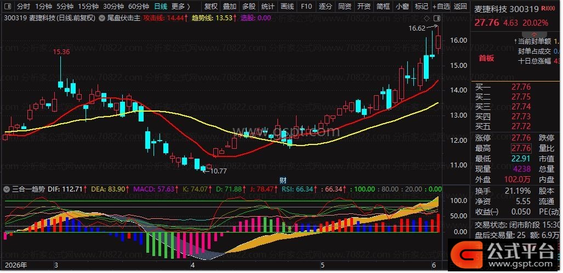The image size is (563, 273).
Task: Activate the 画线 drawing tool
Action: pyautogui.click(x=287, y=6)
